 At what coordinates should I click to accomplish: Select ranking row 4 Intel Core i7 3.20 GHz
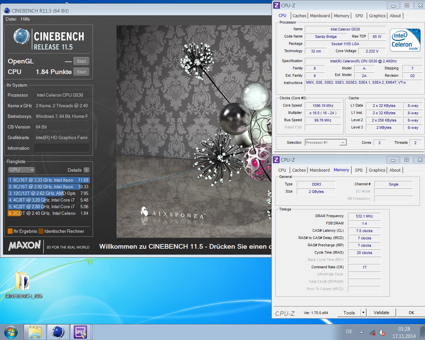click(x=48, y=200)
